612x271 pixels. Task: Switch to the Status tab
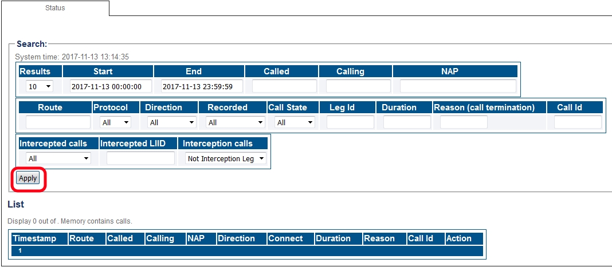[55, 9]
